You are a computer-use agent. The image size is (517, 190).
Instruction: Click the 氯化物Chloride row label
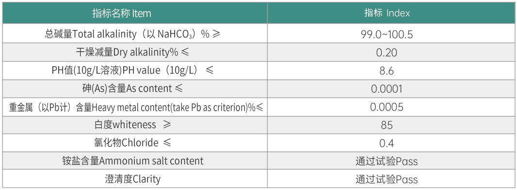click(132, 143)
